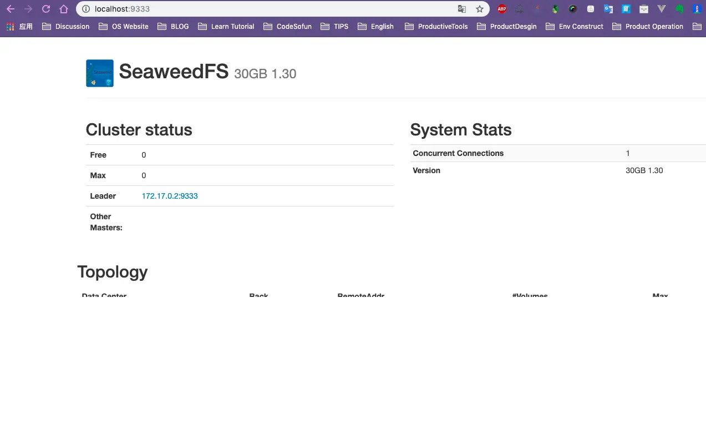Screen dimensions: 706x434
Task: Reload the page with the refresh icon
Action: coord(46,9)
